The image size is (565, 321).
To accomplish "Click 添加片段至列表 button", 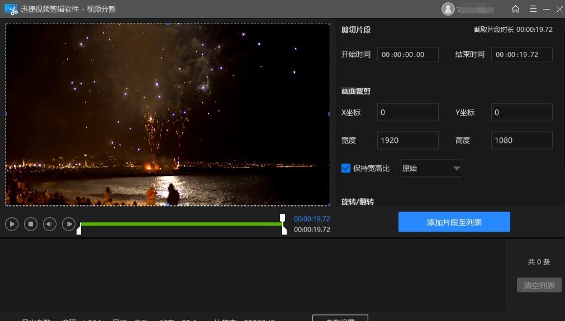I will 454,222.
